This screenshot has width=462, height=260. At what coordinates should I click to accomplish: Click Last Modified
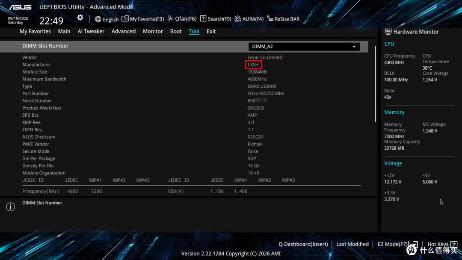tap(352, 244)
